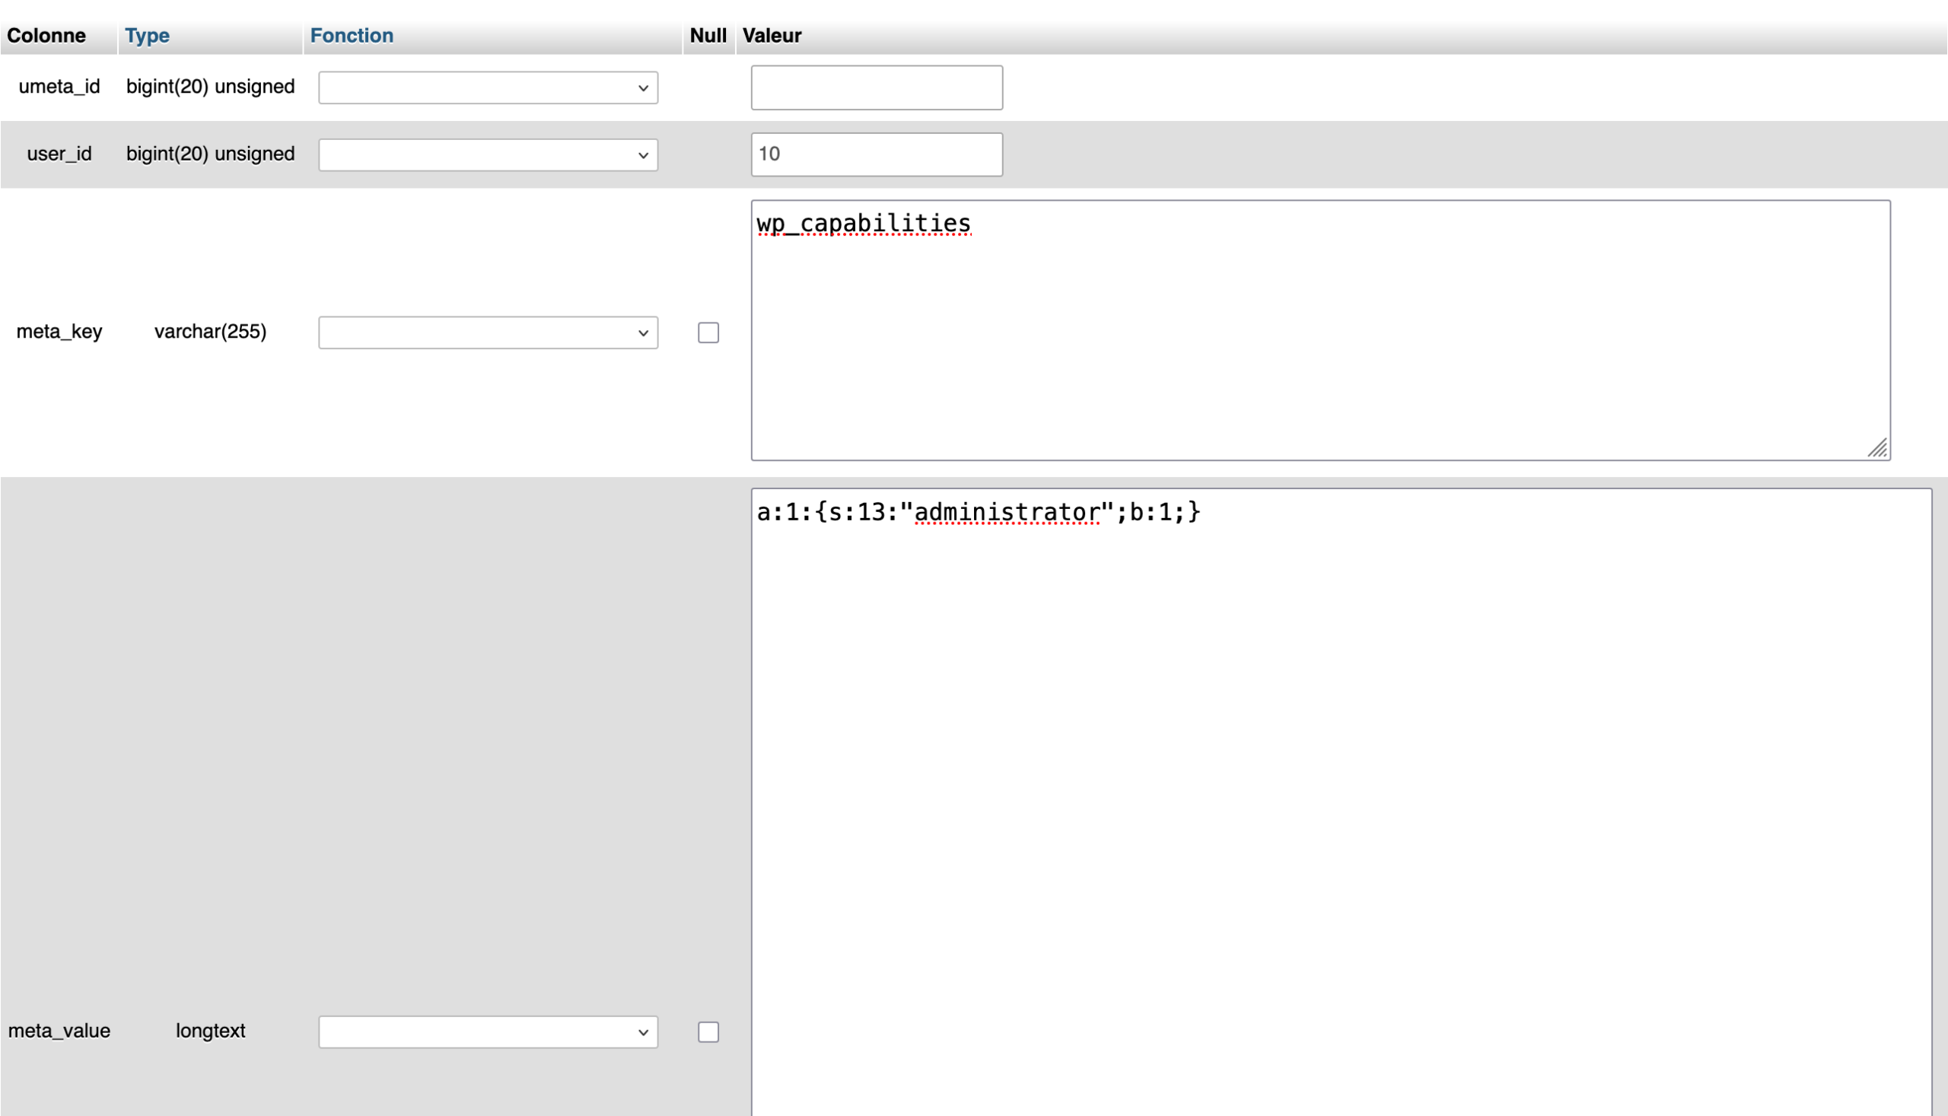1948x1116 pixels.
Task: Grab the meta_key textarea resize handle
Action: pyautogui.click(x=1877, y=447)
